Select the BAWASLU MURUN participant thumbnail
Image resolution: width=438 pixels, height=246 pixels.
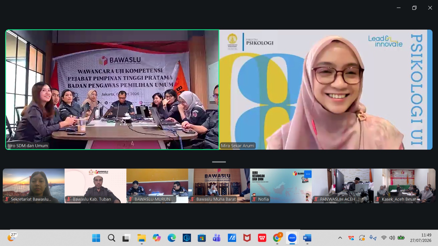point(157,186)
